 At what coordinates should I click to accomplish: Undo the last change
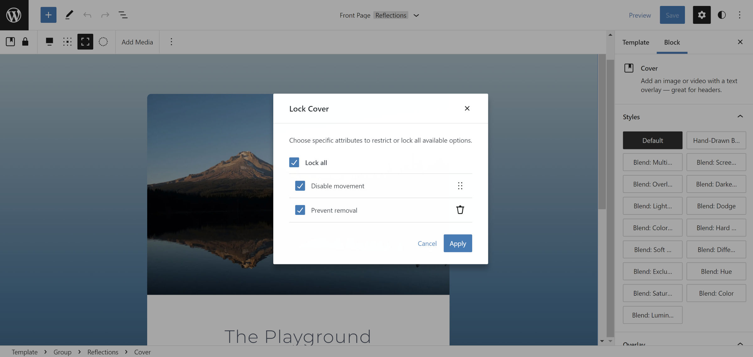(x=87, y=15)
